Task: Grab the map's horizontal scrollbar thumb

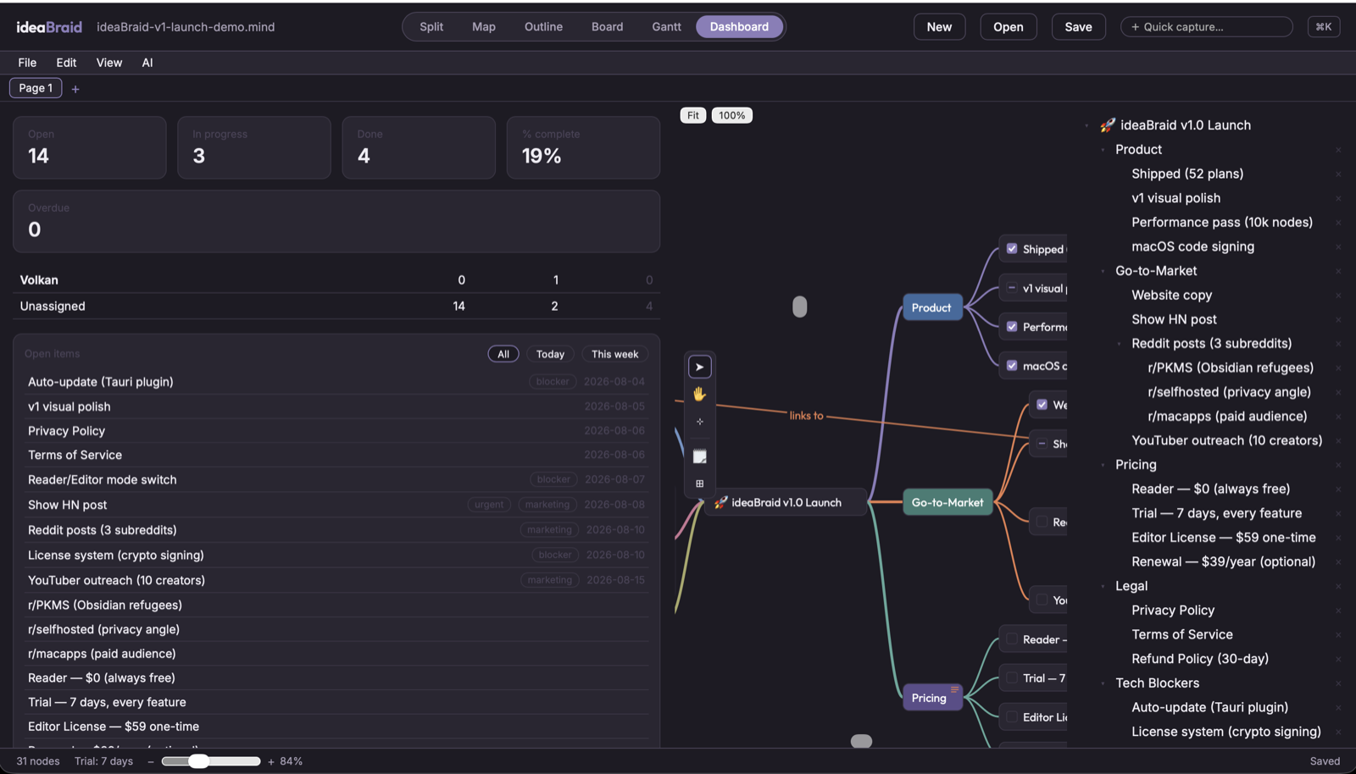Action: 861,741
